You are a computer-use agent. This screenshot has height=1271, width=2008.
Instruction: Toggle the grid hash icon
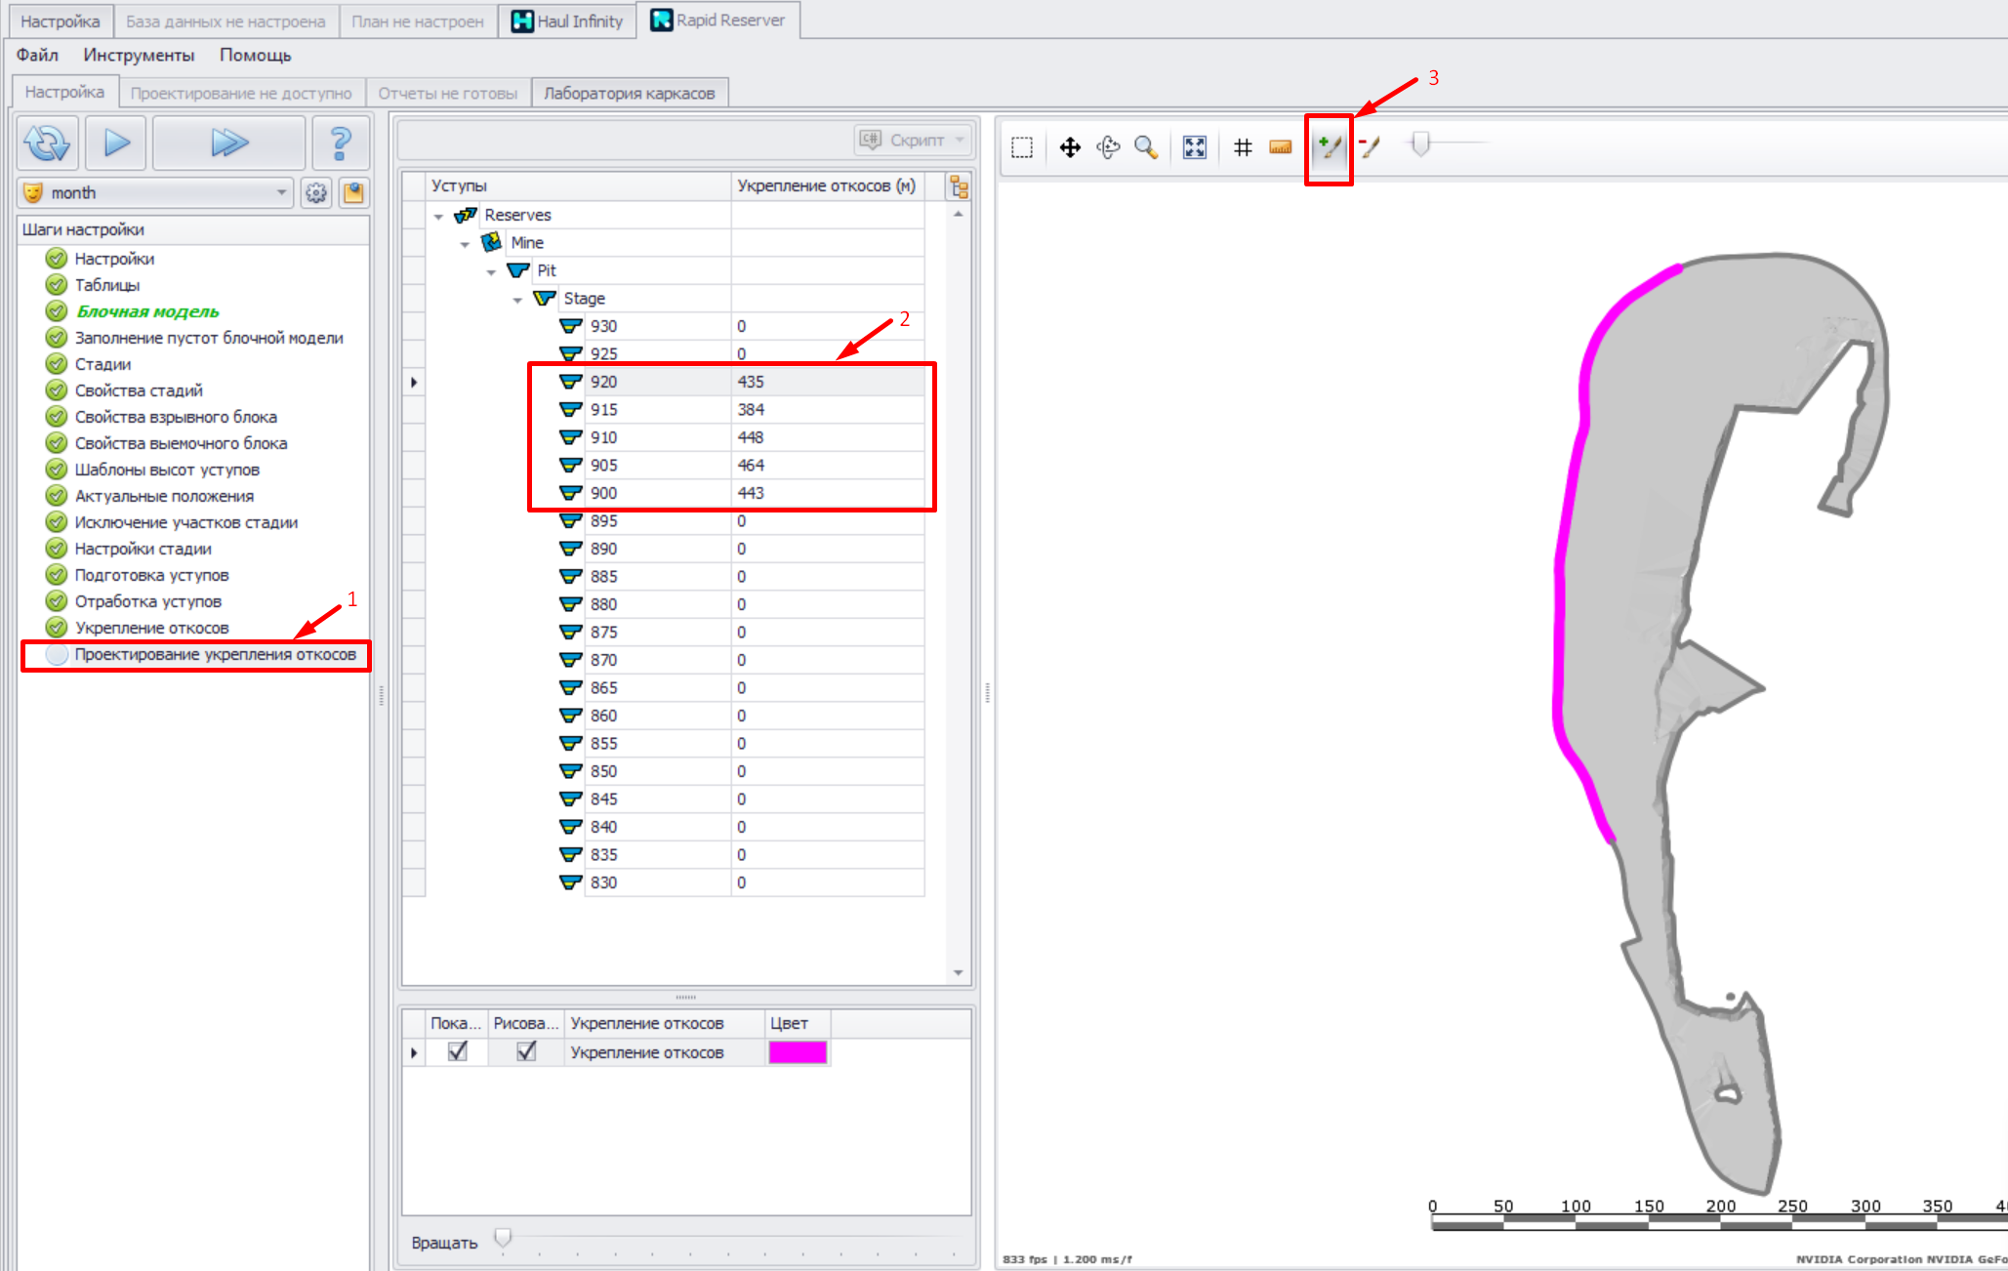pyautogui.click(x=1243, y=147)
